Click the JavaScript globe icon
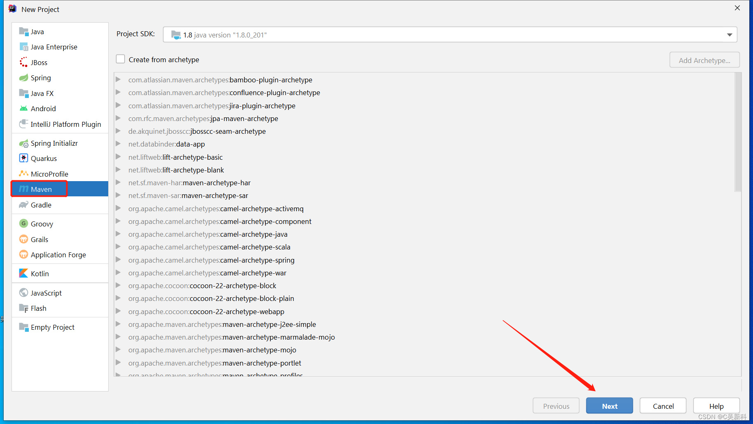Screen dimensions: 753x424 coord(23,293)
